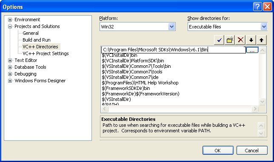This screenshot has width=274, height=162.
Task: Expand the Database Tools tree node
Action: [x=10, y=67]
